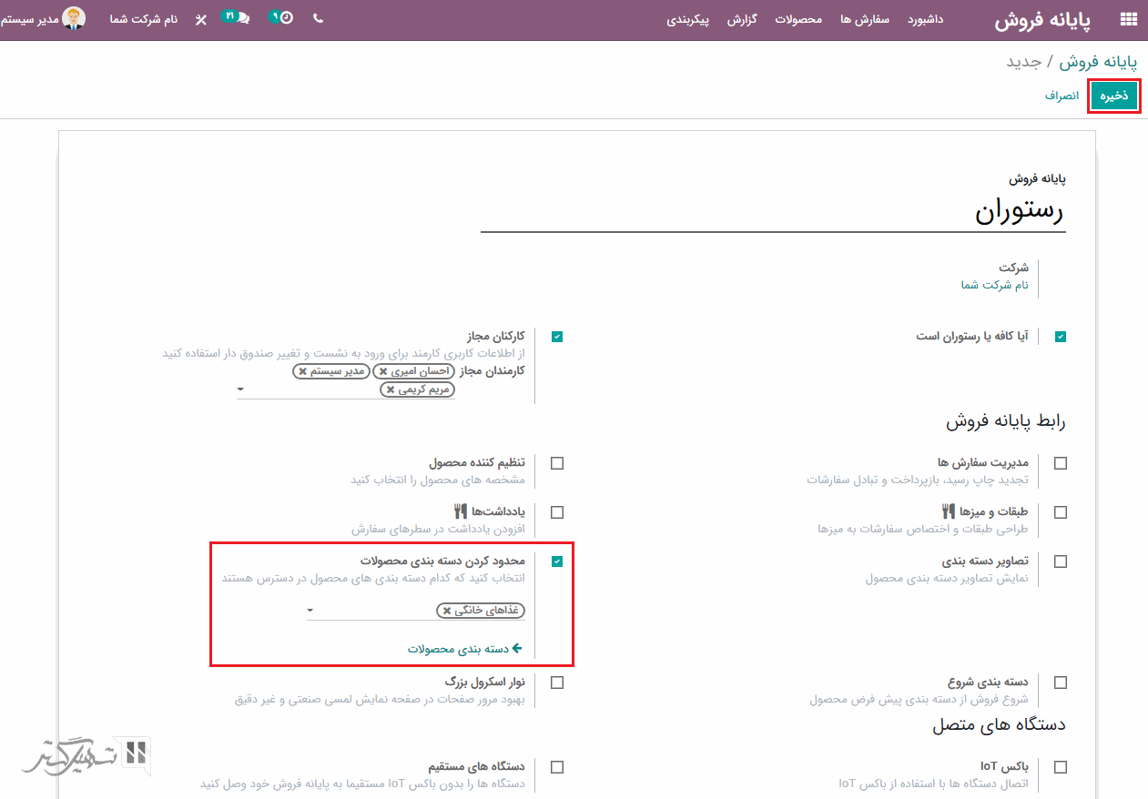This screenshot has height=799, width=1148.
Task: Click the debug tools icon in top bar
Action: coord(201,19)
